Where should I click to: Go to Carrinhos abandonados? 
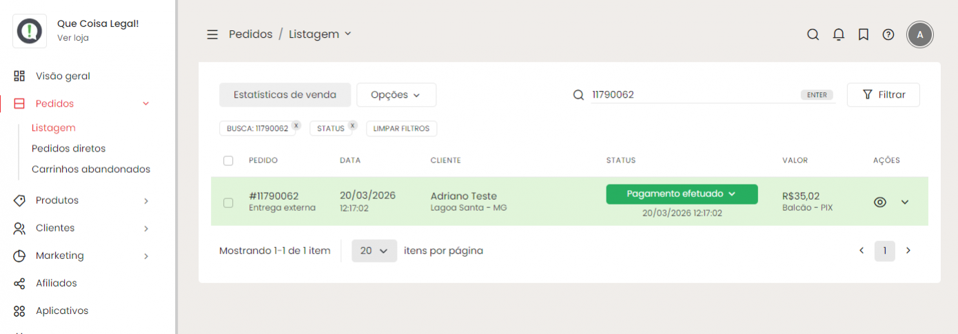[91, 169]
